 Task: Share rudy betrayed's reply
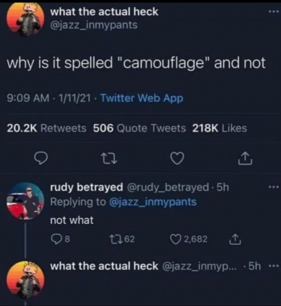click(235, 239)
